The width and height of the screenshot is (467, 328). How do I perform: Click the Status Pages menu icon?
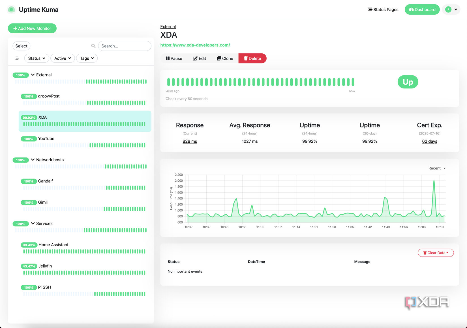pos(370,9)
